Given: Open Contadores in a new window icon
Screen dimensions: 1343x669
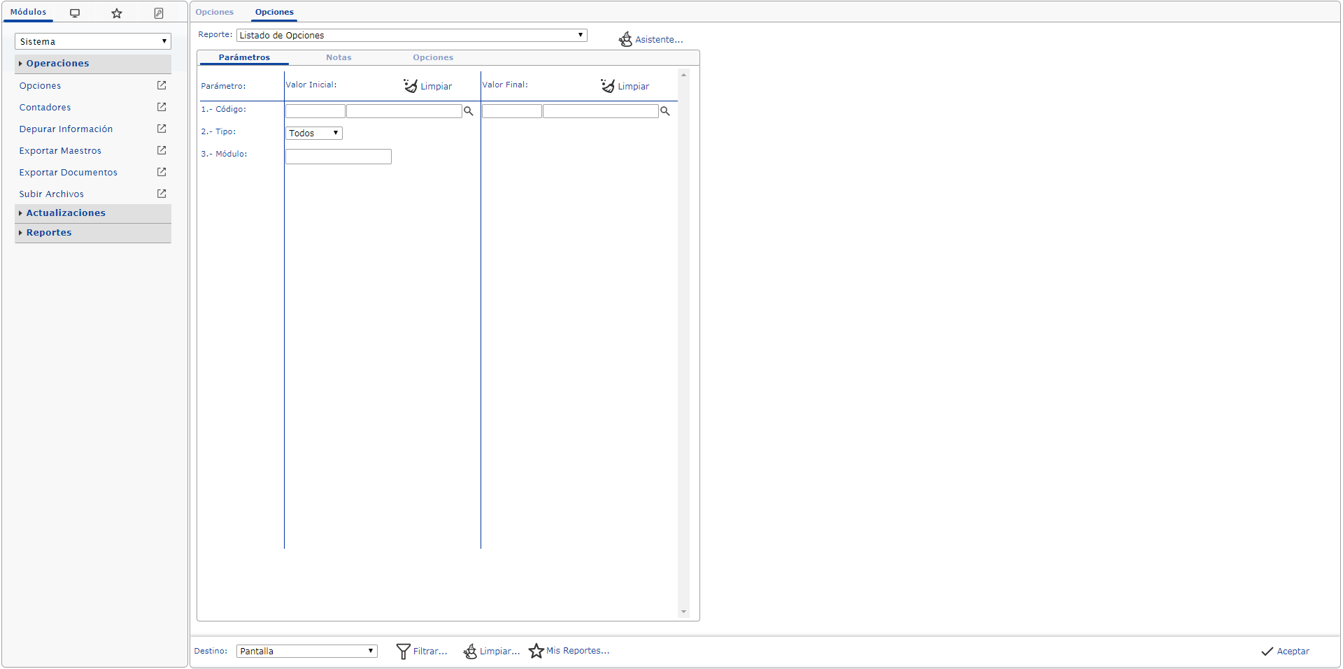Looking at the screenshot, I should click(162, 107).
